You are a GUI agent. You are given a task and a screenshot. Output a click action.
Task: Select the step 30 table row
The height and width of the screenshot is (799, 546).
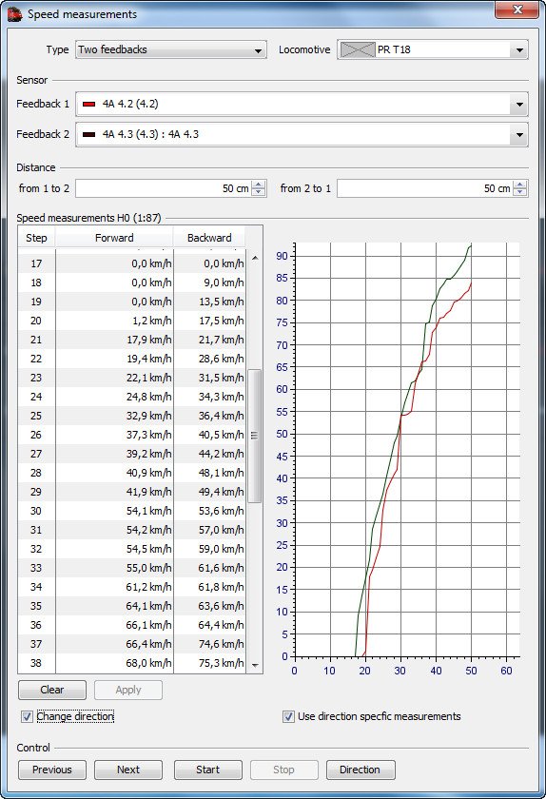131,511
